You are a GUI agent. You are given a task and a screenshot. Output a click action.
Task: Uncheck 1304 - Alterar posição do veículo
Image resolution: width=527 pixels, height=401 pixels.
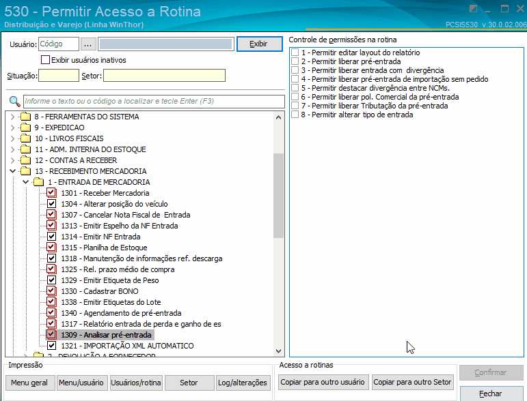coord(51,204)
